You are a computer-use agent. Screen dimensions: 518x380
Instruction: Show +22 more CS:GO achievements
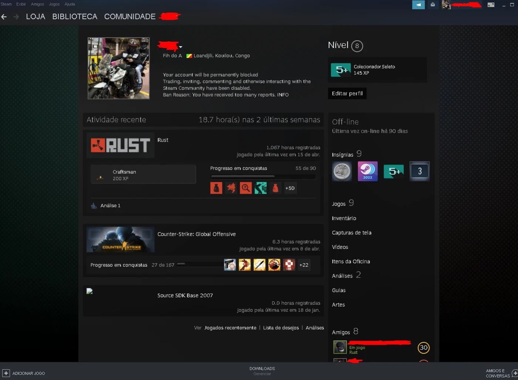pos(304,265)
